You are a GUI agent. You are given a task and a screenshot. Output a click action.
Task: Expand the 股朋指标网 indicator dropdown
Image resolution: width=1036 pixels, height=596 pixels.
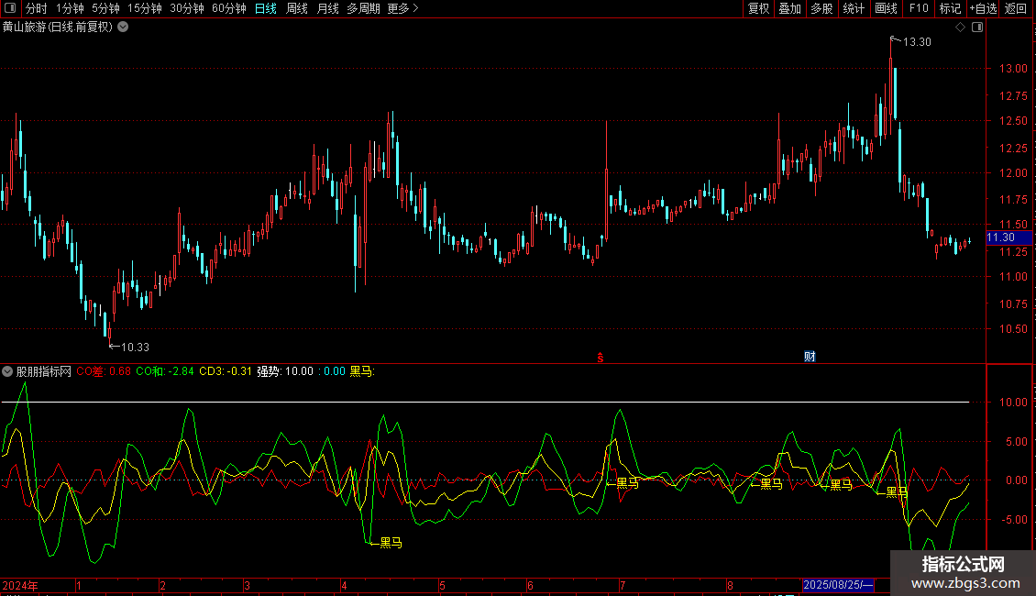click(8, 371)
